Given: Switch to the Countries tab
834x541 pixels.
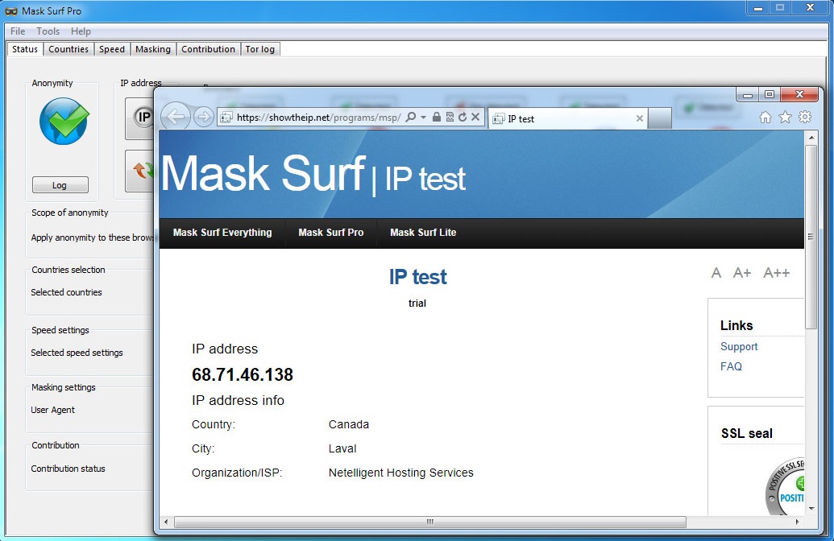Looking at the screenshot, I should (68, 49).
